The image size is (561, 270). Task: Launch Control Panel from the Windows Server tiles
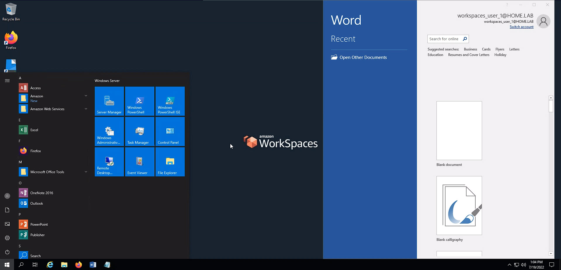coord(170,131)
